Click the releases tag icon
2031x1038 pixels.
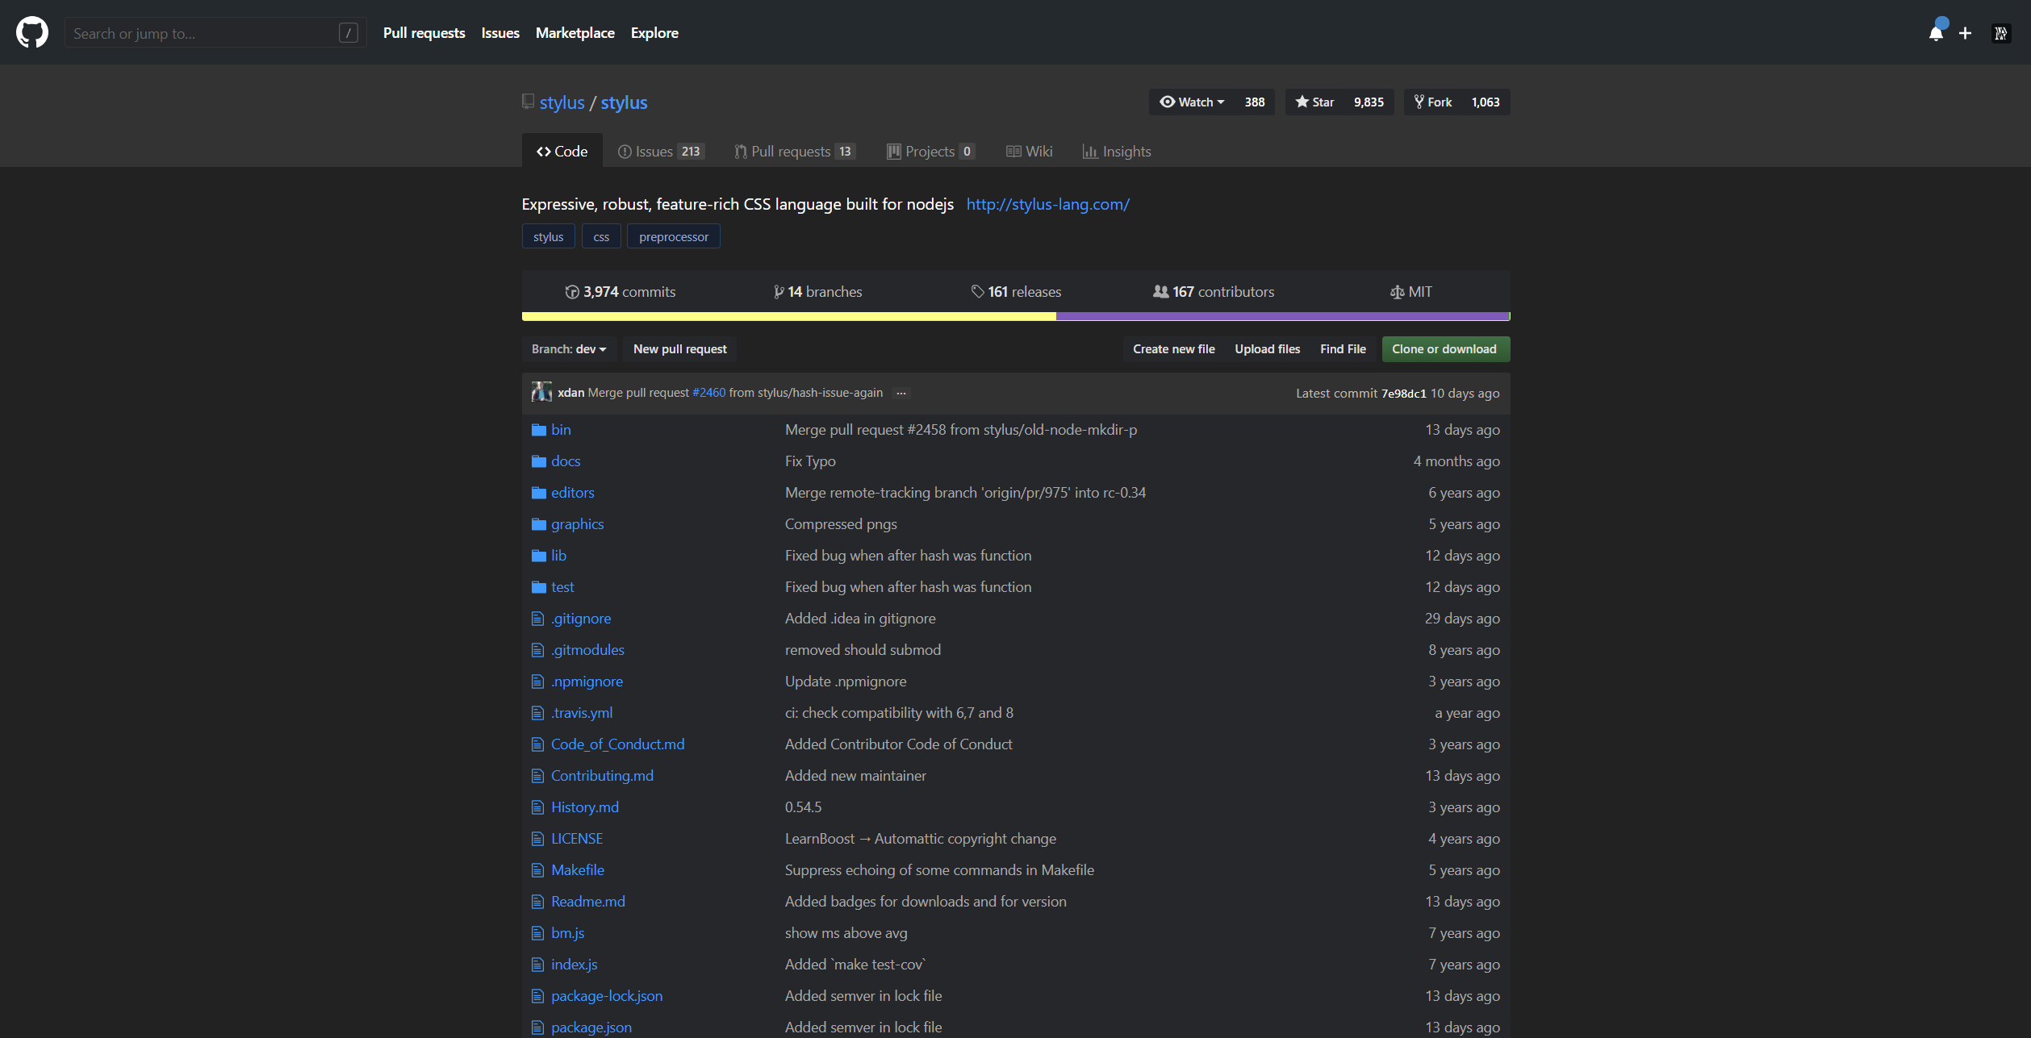click(978, 292)
